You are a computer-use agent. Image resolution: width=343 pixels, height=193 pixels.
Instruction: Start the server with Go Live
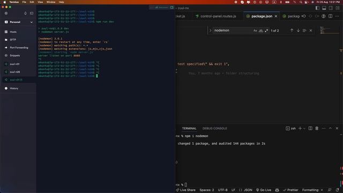click(x=264, y=190)
